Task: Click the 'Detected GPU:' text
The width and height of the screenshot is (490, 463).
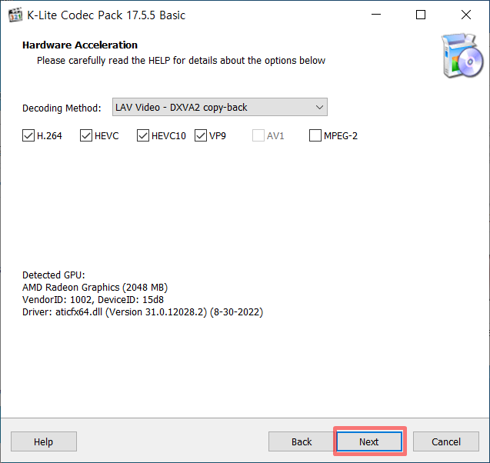Action: [53, 275]
